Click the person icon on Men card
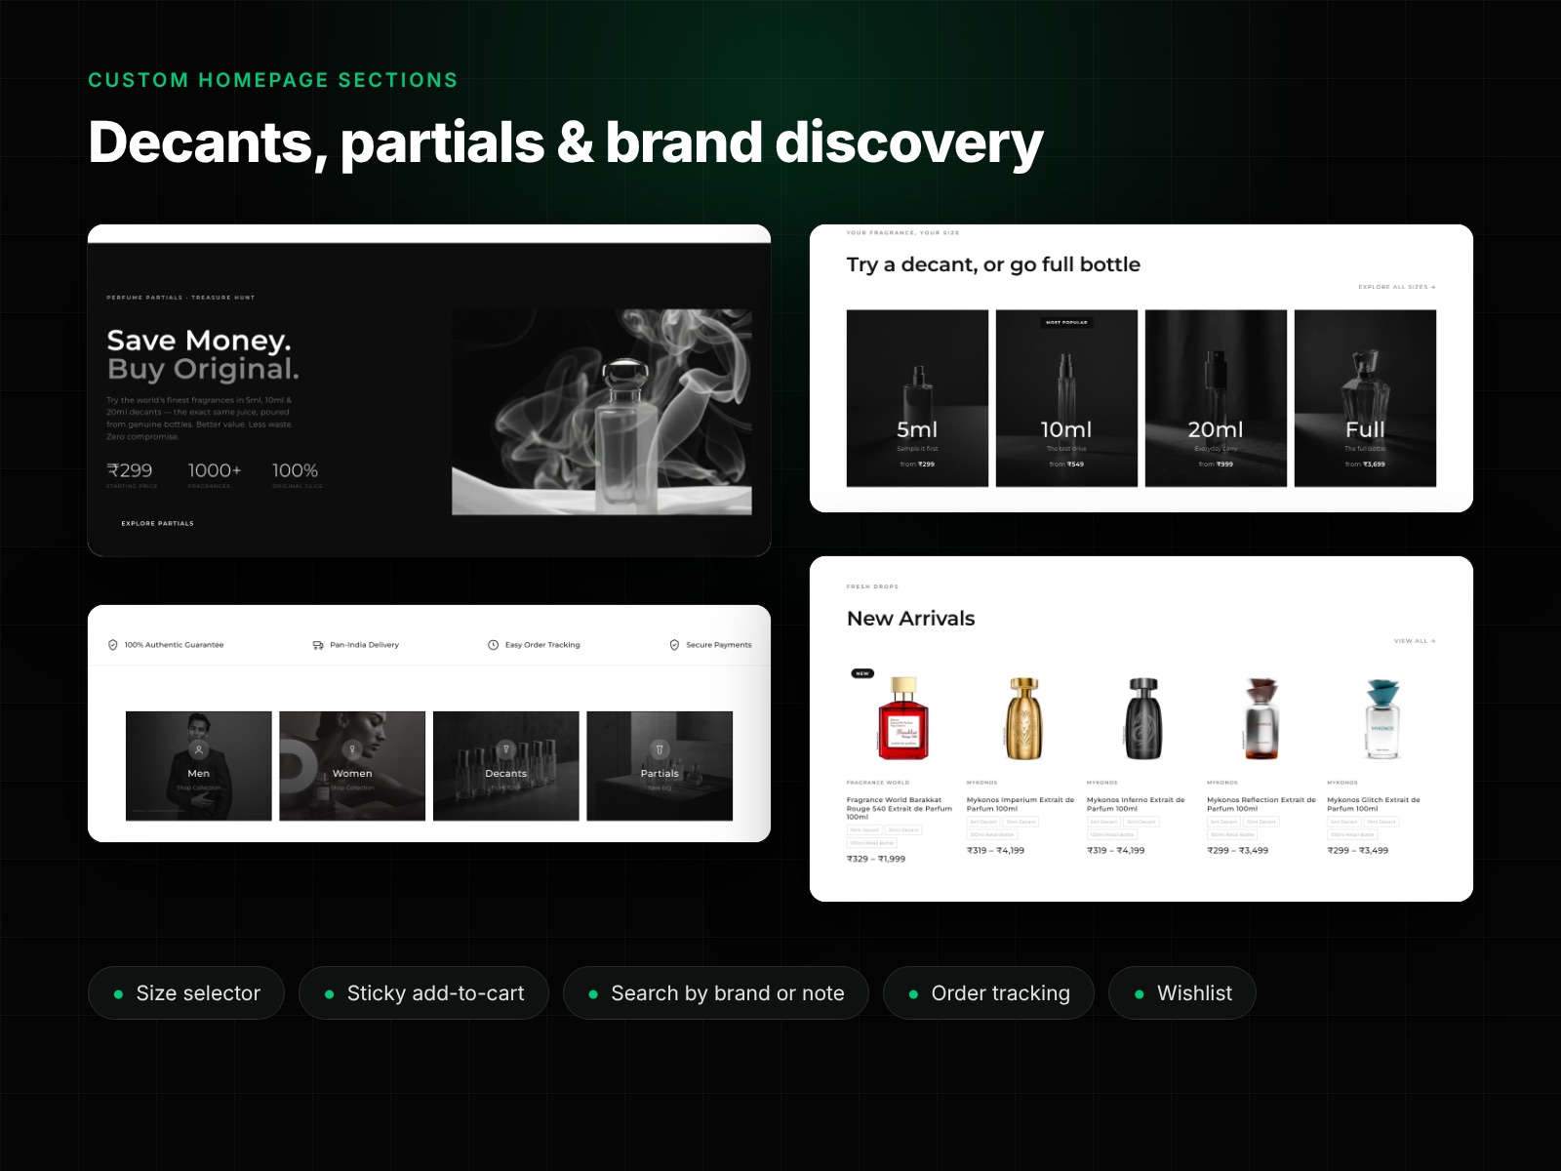 199,749
